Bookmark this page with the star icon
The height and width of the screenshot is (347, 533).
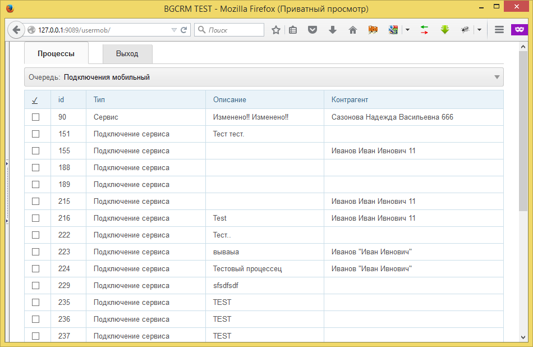(x=275, y=30)
